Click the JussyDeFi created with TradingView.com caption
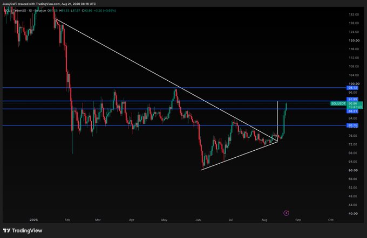 pos(31,4)
